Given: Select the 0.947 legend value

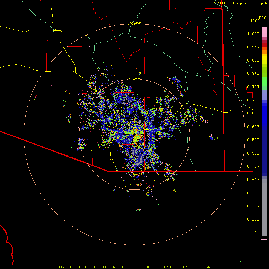Looking at the screenshot, I should (253, 47).
